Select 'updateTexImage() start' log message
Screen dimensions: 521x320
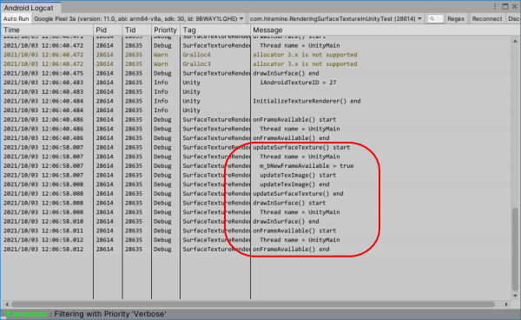click(298, 176)
